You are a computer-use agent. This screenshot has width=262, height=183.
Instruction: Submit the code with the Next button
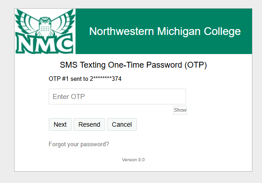60,124
